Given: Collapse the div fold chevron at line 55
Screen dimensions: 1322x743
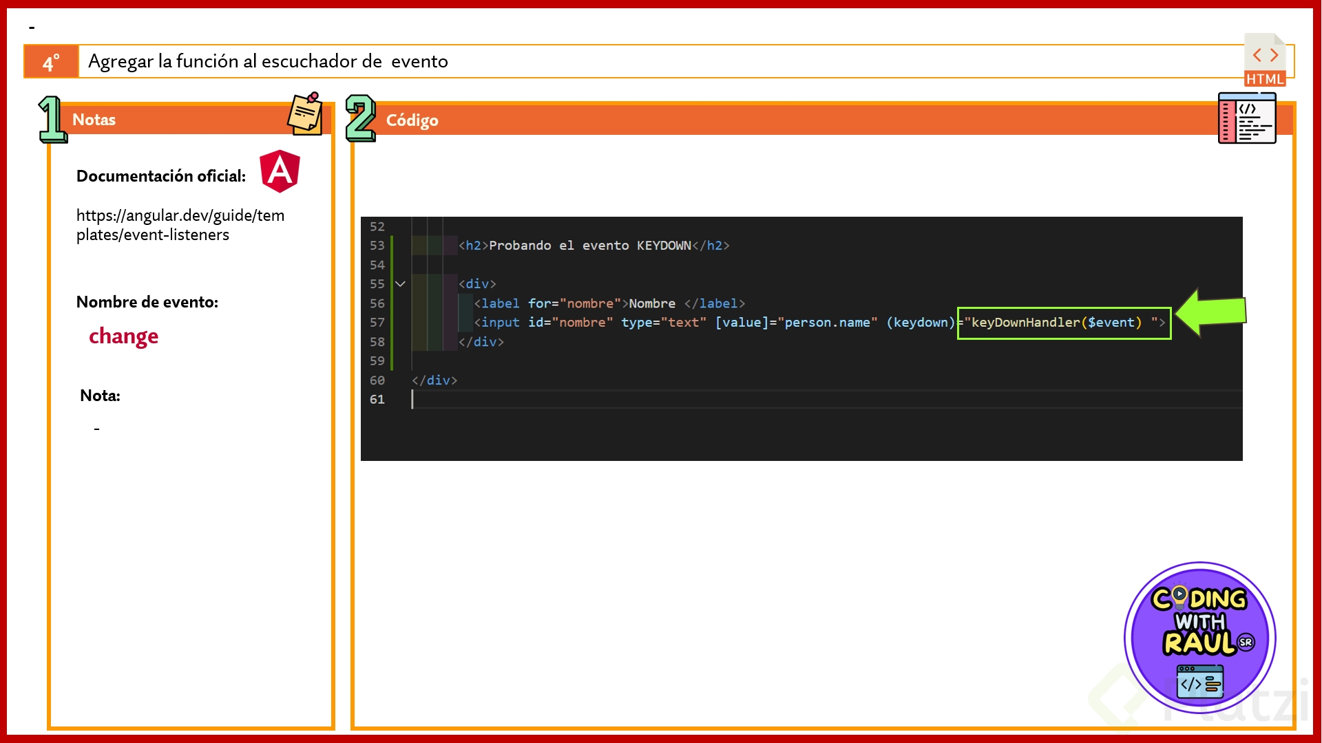Looking at the screenshot, I should (x=400, y=283).
